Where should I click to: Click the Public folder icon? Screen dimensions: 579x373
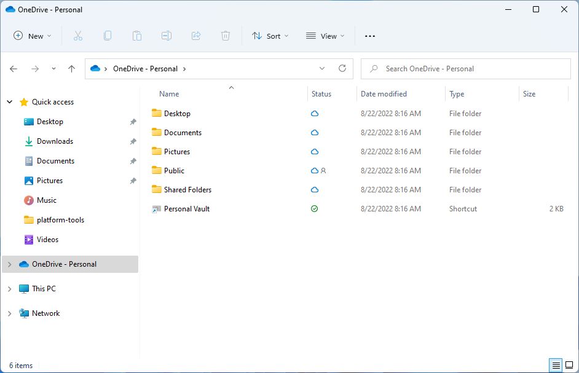pyautogui.click(x=157, y=170)
